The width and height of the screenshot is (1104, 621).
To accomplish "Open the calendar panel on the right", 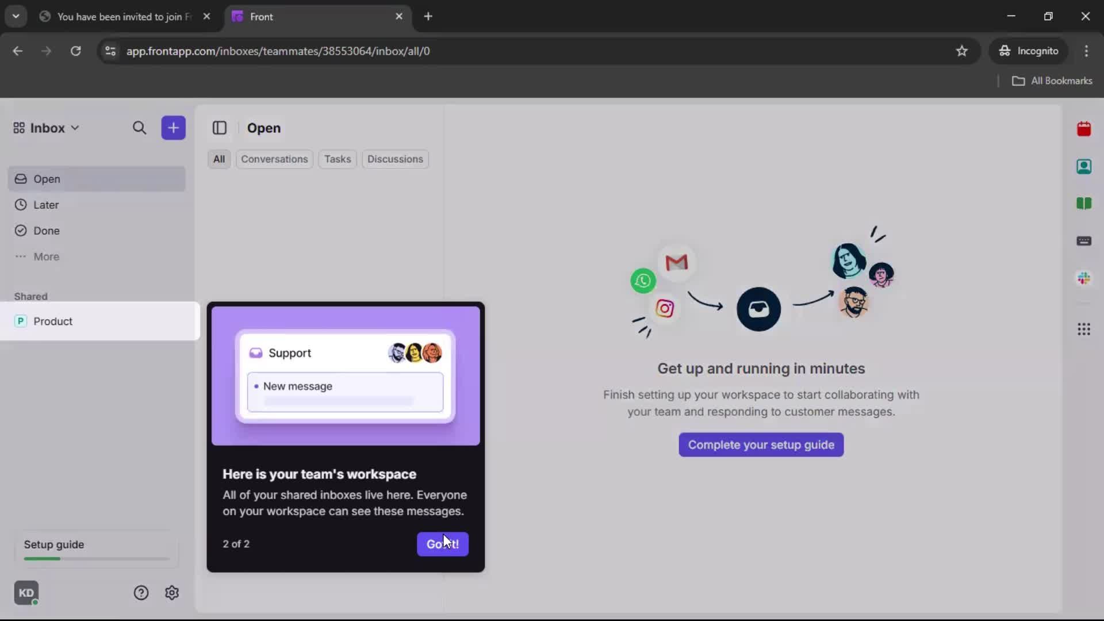I will (1084, 129).
